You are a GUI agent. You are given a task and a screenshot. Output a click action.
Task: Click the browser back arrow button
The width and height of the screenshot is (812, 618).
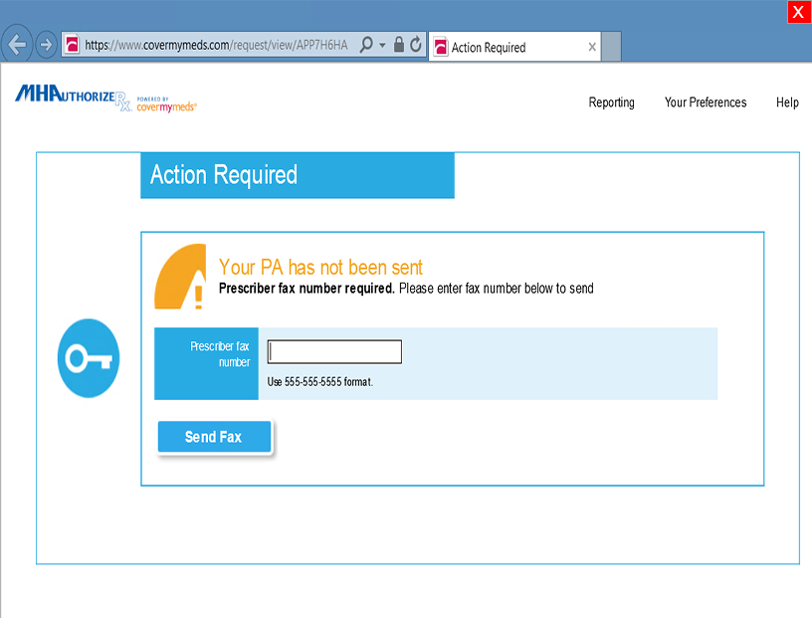point(16,45)
